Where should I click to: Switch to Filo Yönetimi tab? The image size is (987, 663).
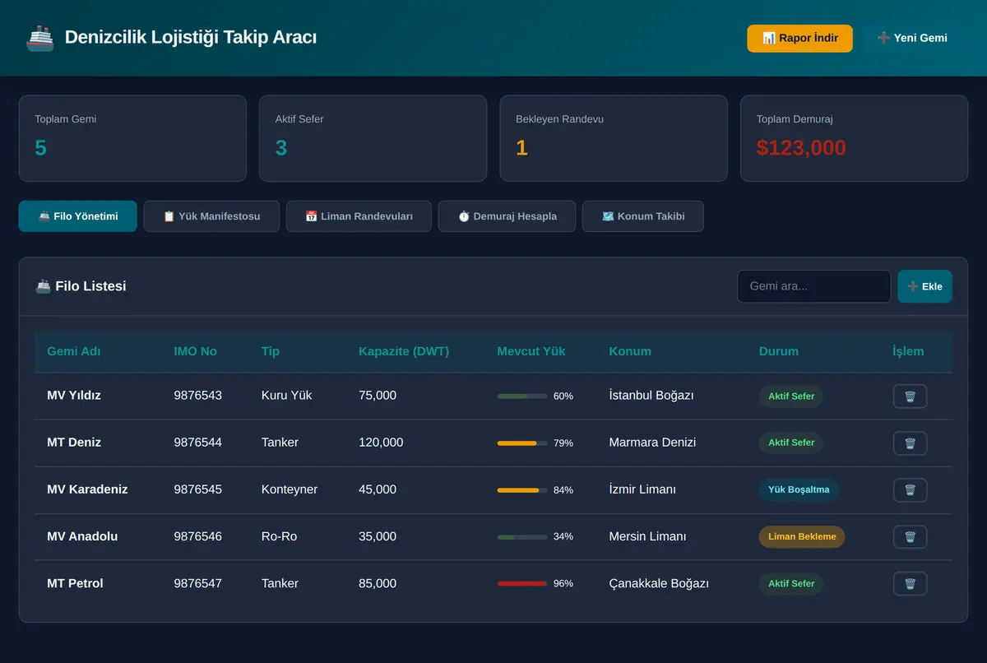coord(78,216)
